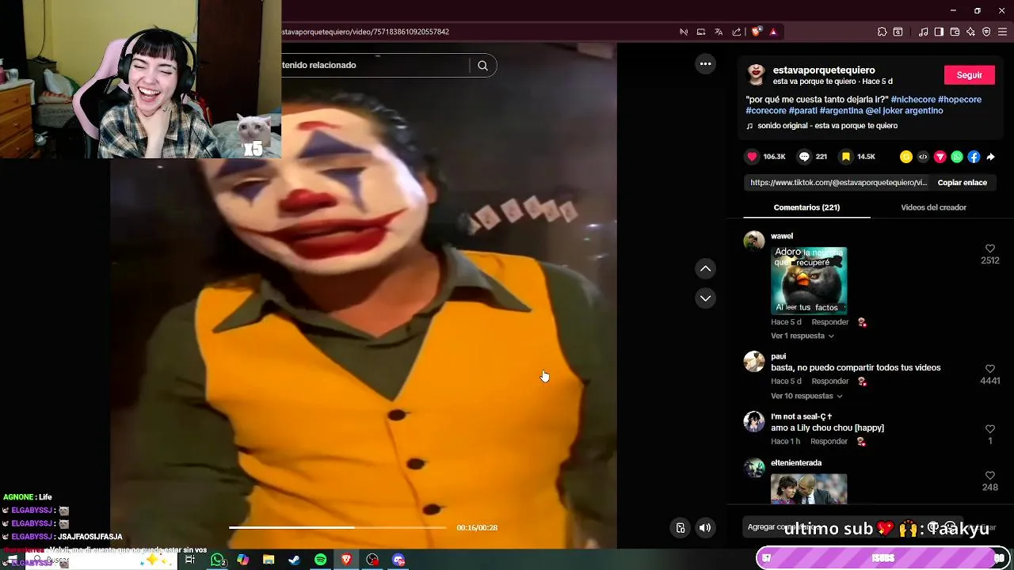Click 'Copiar enlace' button
1014x570 pixels.
point(962,183)
